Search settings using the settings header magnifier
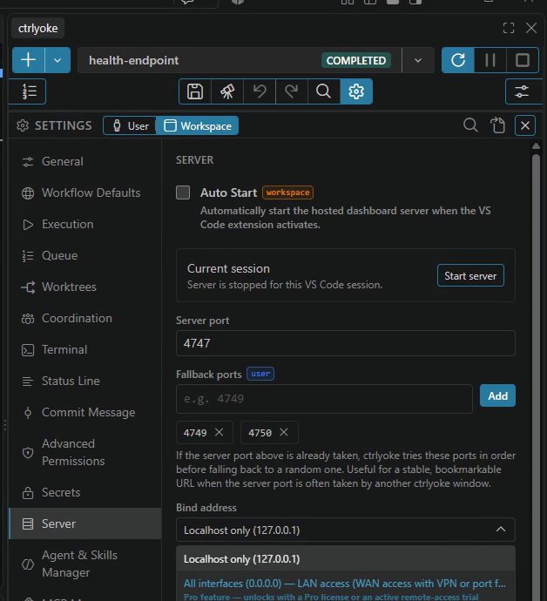This screenshot has width=547, height=601. (x=470, y=125)
